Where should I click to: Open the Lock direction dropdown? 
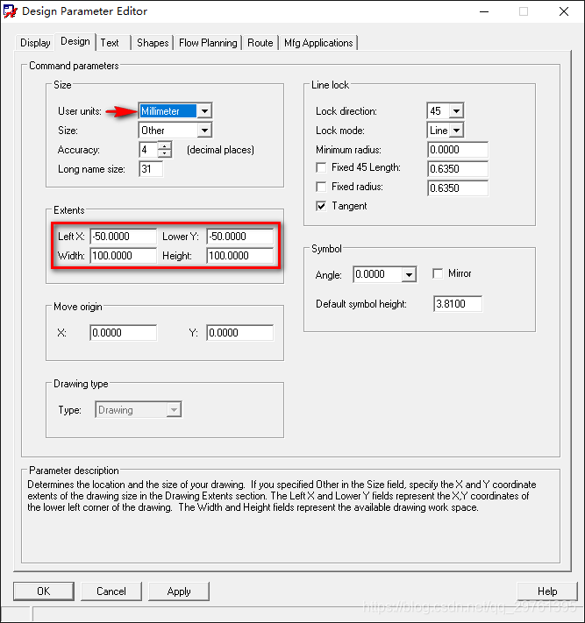point(456,111)
